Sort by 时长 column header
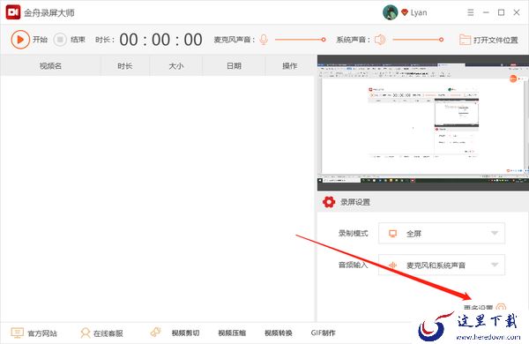529x344 pixels. pyautogui.click(x=125, y=66)
